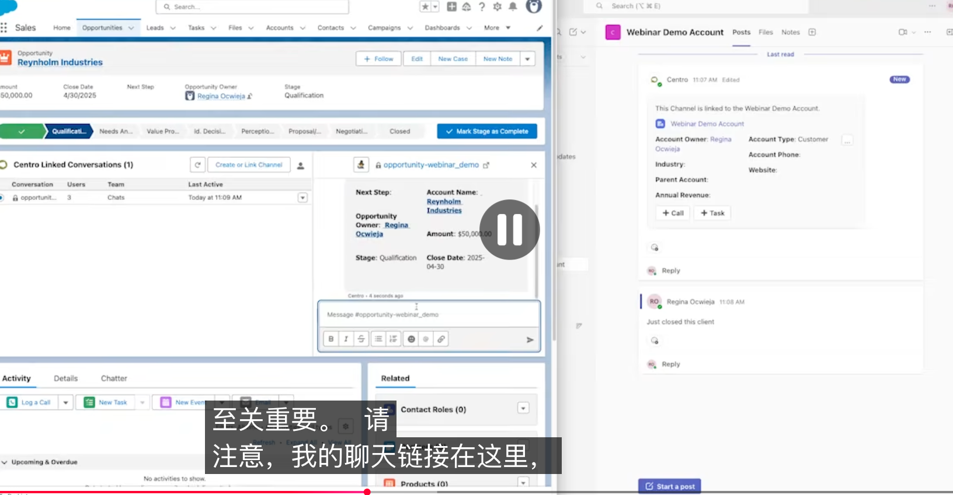Add a reaction to the Centro post
Viewport: 953px width, 495px height.
tap(655, 247)
